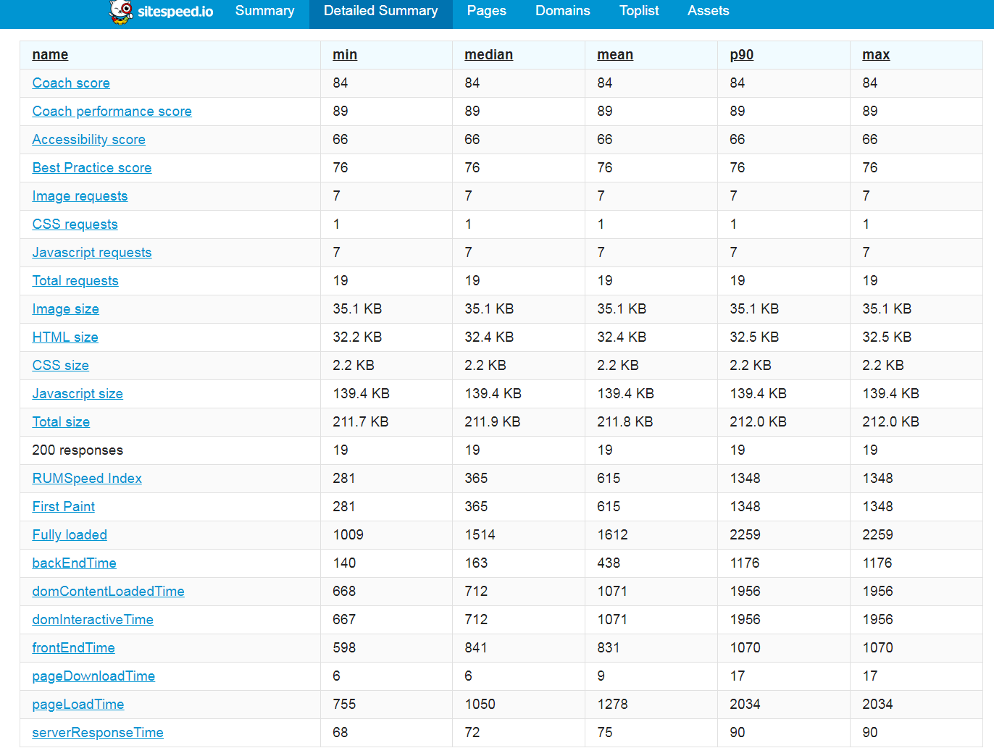The image size is (994, 748).
Task: Select domInteractiveTime min value 667
Action: pos(344,620)
